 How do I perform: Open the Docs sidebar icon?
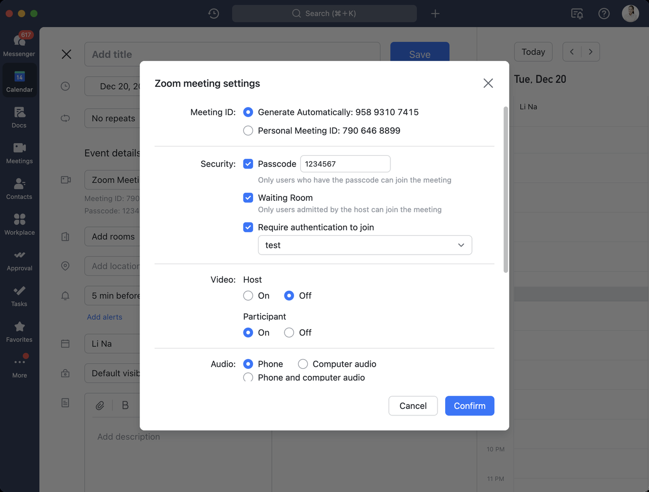coord(19,116)
